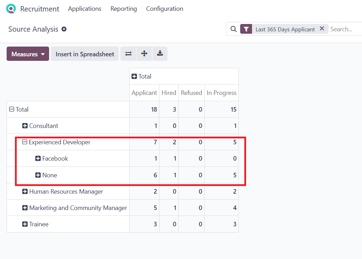Click Marketing and Community Manager in-progress value 4

[x=235, y=208]
